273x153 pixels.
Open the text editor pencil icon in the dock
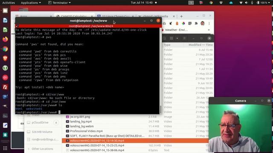coord(5,125)
